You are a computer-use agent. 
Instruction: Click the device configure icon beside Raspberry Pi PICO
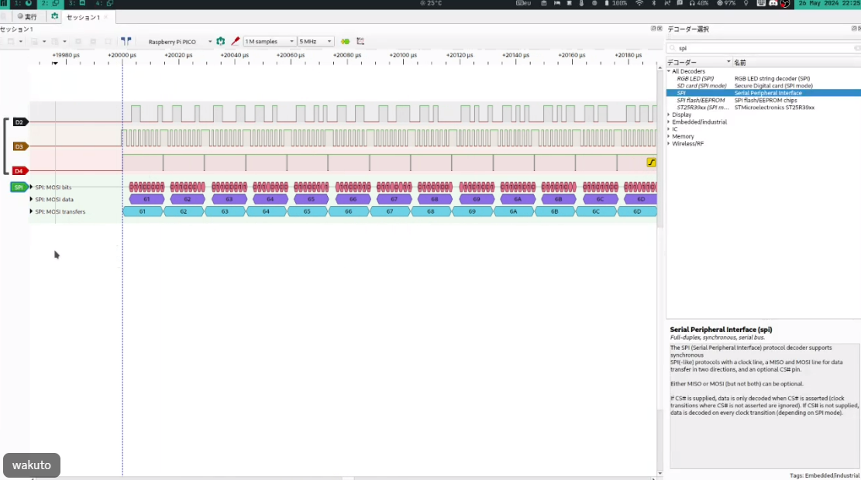[x=221, y=42]
